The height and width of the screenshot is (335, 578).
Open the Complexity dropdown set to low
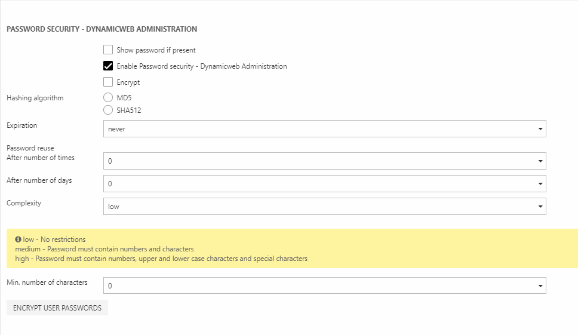tap(324, 207)
